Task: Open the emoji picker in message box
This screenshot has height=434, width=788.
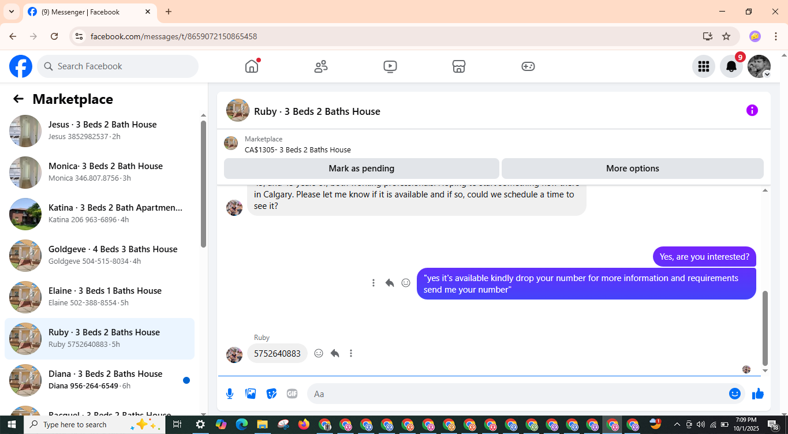Action: pyautogui.click(x=735, y=394)
